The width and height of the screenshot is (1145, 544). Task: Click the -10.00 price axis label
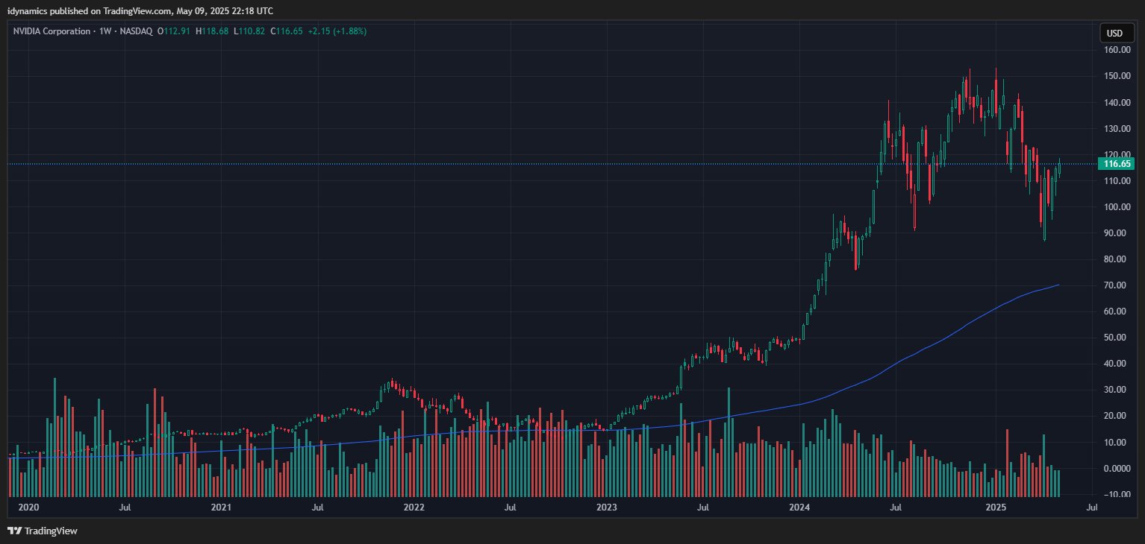1117,494
